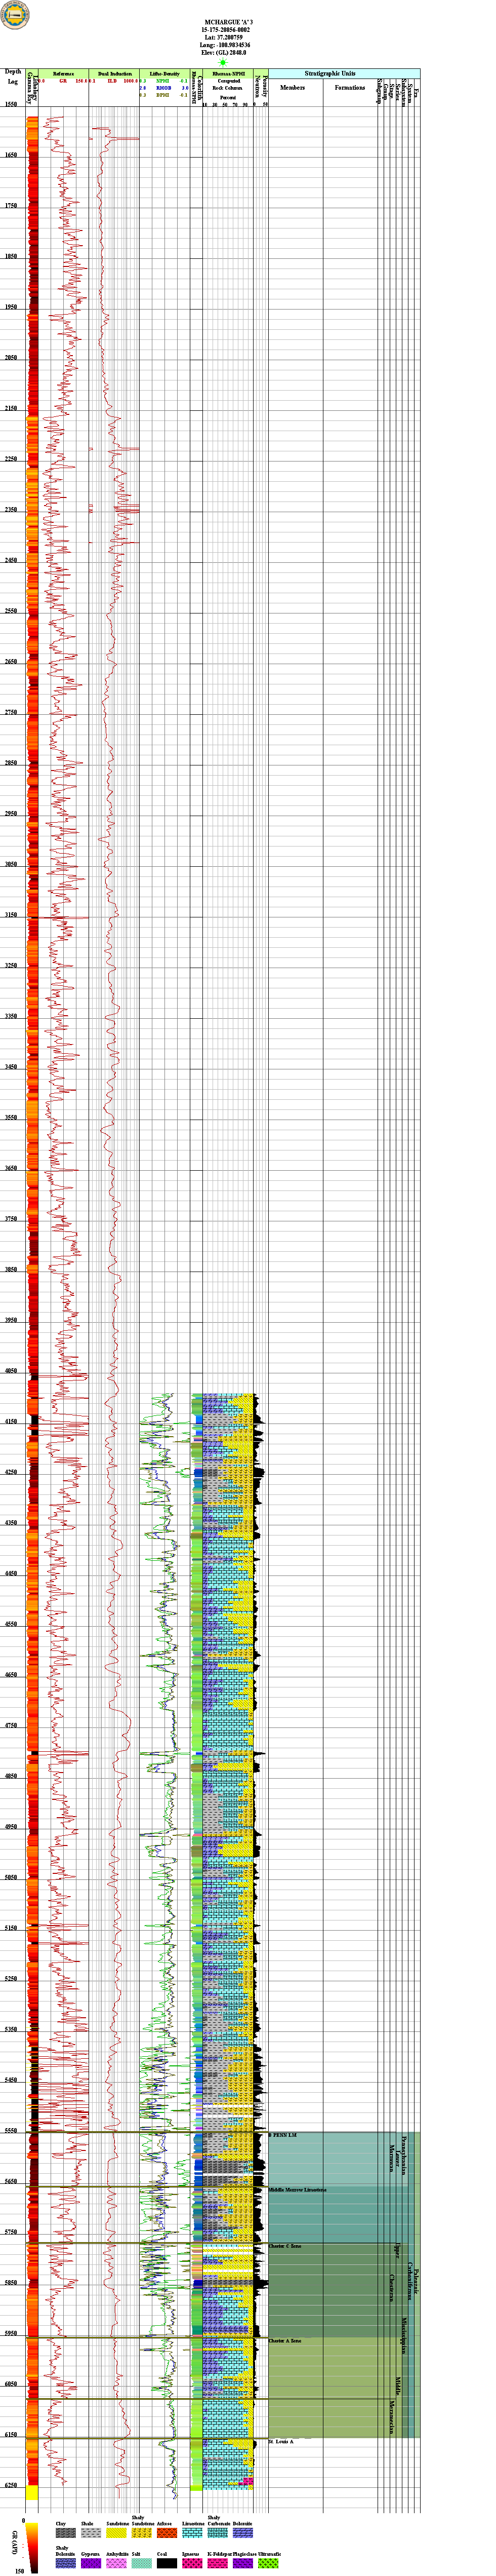Click the Rhomaa-NPHI track header
This screenshot has height=2576, width=496.
point(228,74)
